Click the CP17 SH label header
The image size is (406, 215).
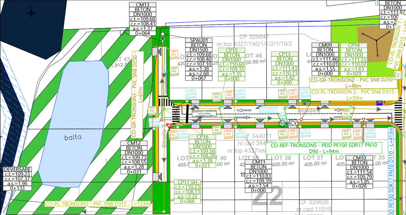point(187,182)
